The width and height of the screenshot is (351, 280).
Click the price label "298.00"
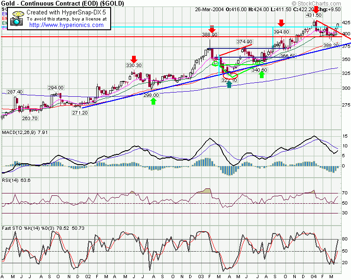click(x=151, y=95)
